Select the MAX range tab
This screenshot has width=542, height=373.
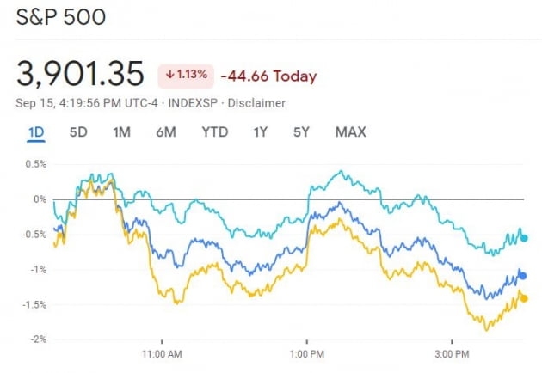pyautogui.click(x=350, y=131)
